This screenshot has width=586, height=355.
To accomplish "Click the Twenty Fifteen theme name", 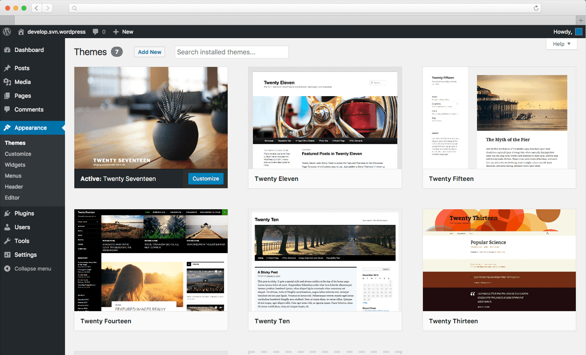I will point(451,179).
